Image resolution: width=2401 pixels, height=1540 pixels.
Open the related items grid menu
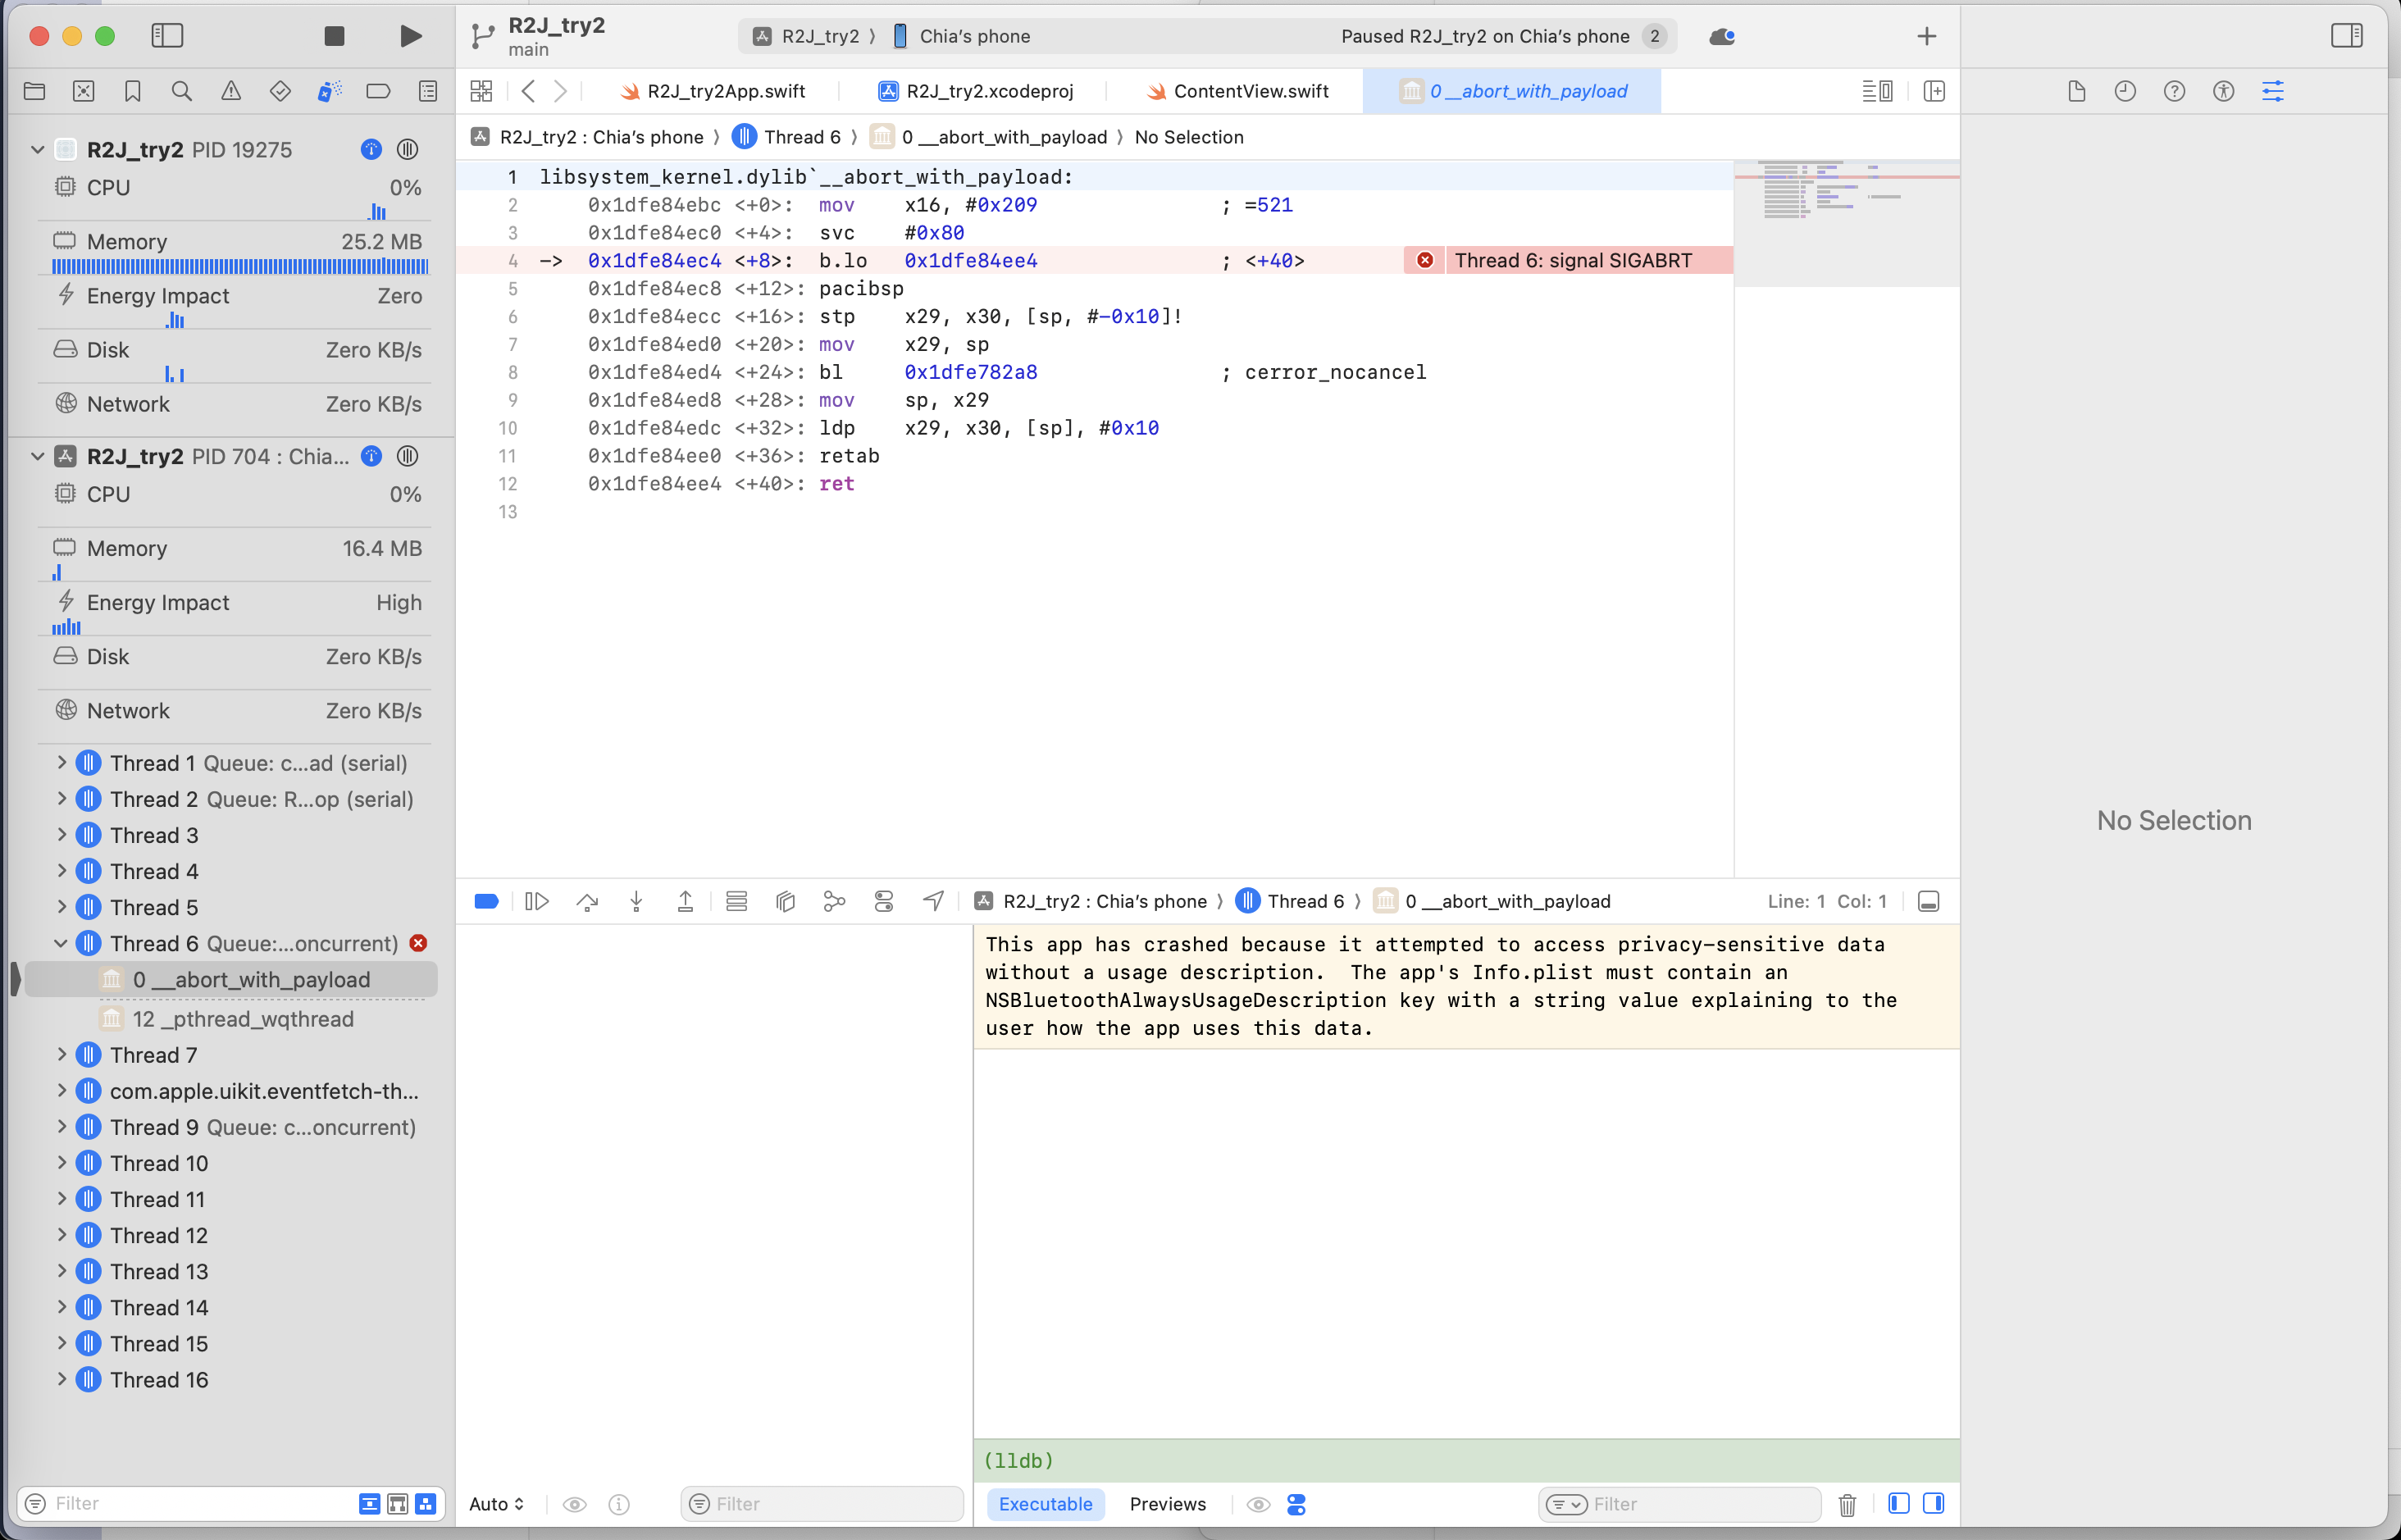pyautogui.click(x=481, y=91)
